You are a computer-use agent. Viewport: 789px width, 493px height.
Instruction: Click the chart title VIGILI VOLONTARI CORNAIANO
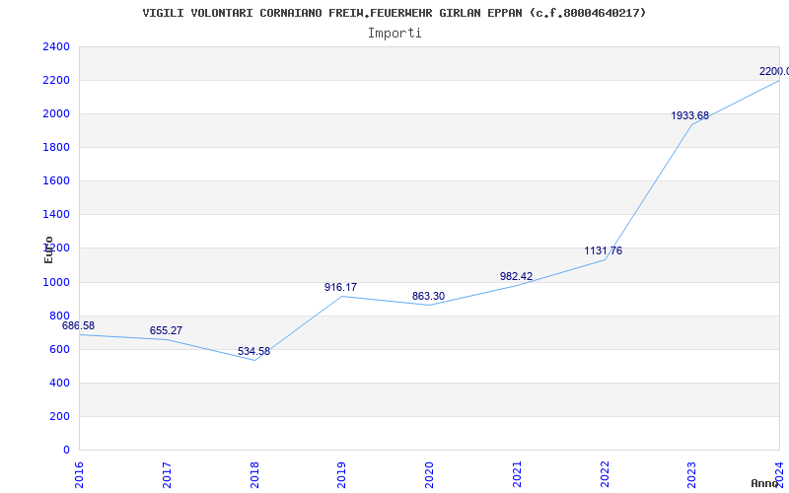394,13
